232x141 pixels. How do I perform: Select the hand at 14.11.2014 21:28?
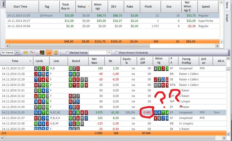click(113, 74)
